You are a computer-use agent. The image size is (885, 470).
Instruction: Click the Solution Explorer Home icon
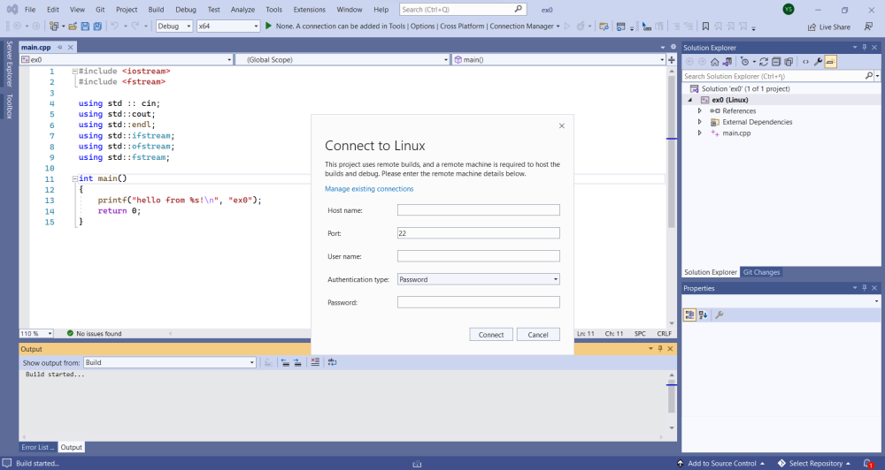pos(715,62)
